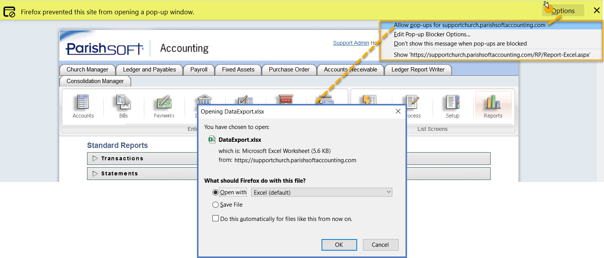Select the Save File radio button
The width and height of the screenshot is (604, 258).
pos(216,205)
